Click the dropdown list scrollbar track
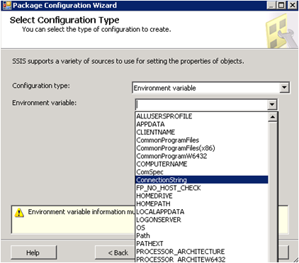299x263 pixels. (x=273, y=192)
